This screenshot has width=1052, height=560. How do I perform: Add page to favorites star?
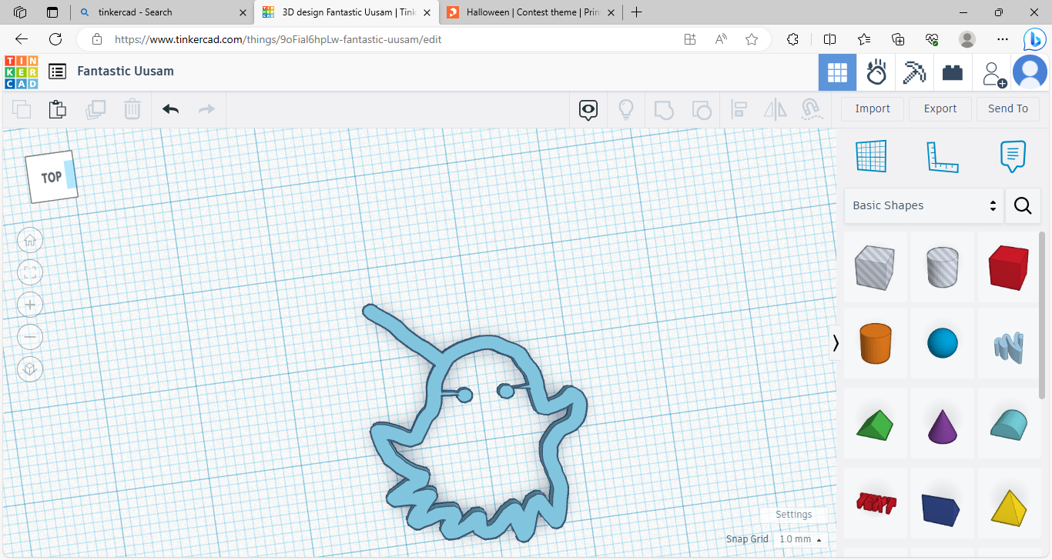pos(752,39)
